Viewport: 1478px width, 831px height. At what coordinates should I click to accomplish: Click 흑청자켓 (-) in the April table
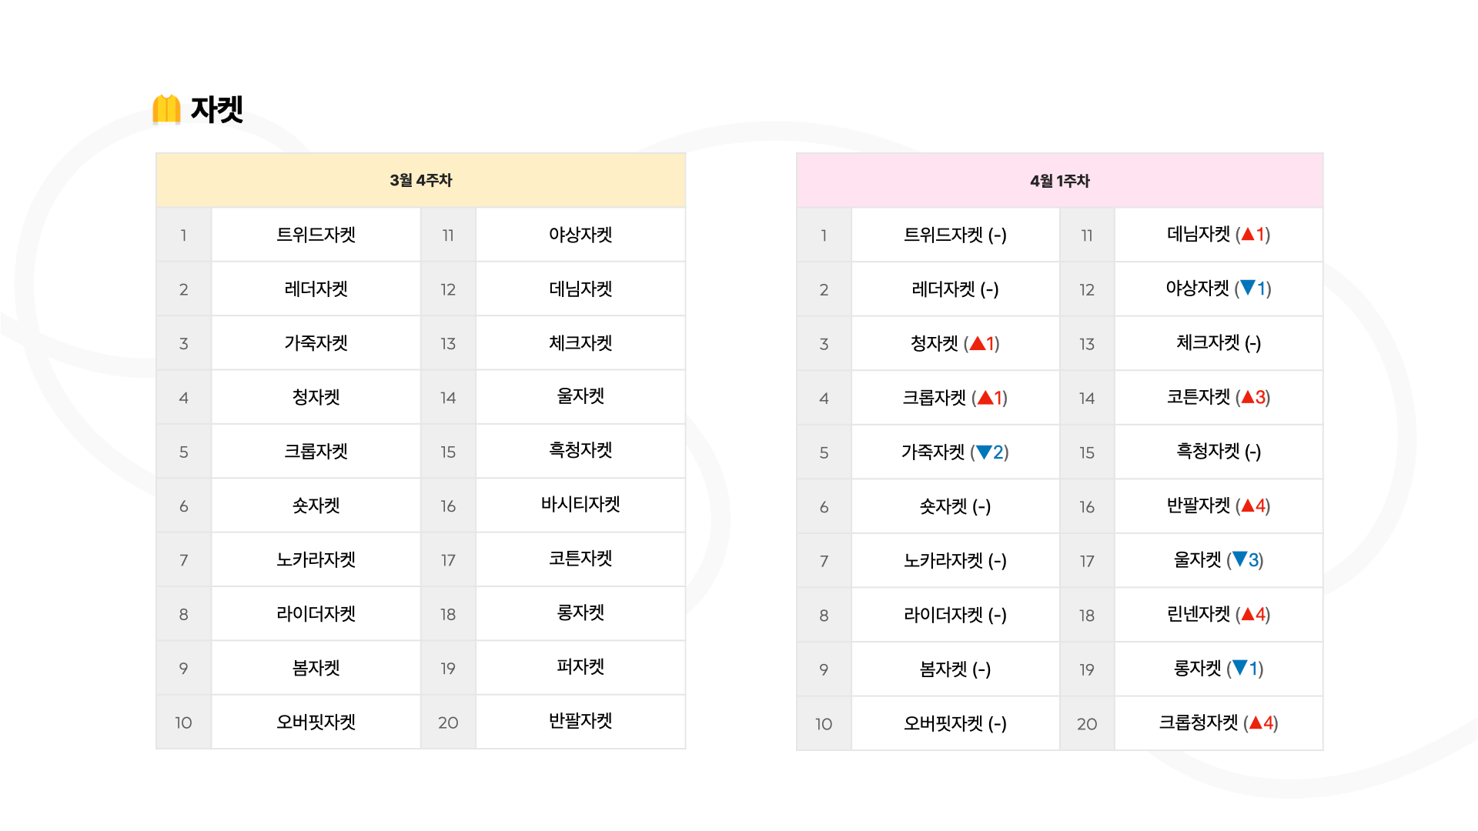pos(1219,451)
